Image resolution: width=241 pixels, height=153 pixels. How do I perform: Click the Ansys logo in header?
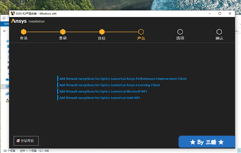point(19,21)
